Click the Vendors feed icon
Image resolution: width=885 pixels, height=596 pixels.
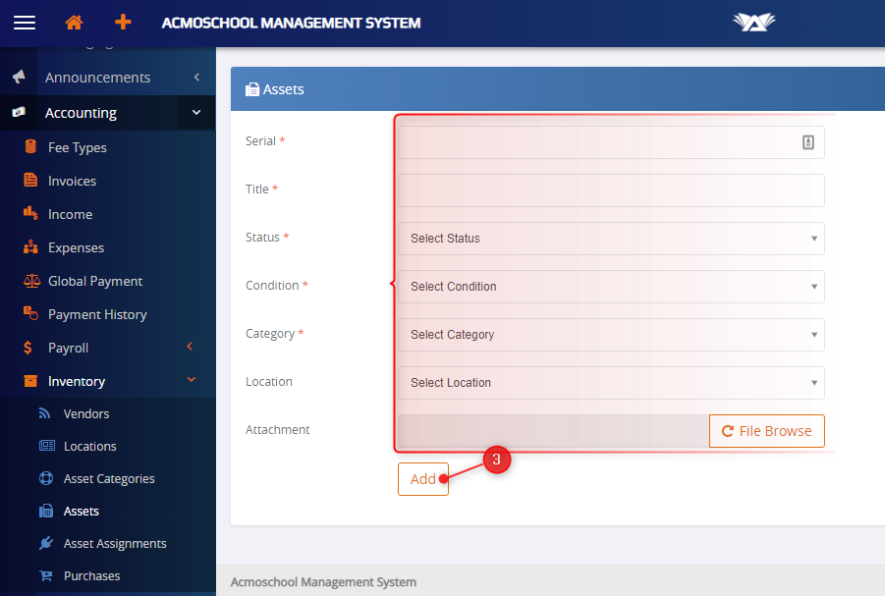45,413
